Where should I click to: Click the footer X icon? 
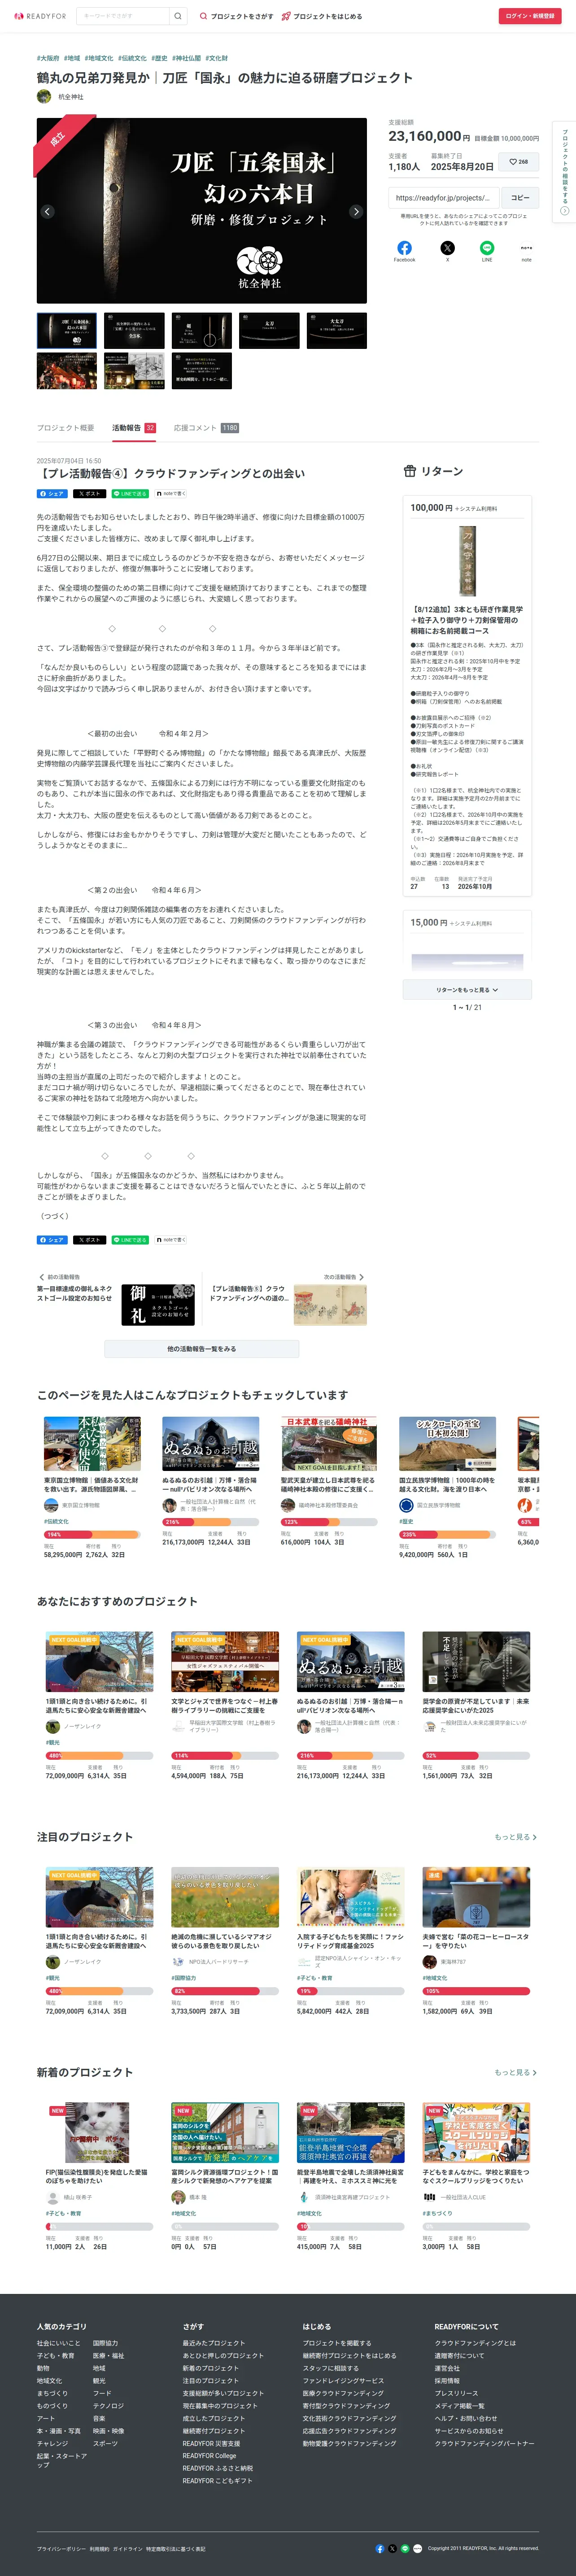point(392,2548)
